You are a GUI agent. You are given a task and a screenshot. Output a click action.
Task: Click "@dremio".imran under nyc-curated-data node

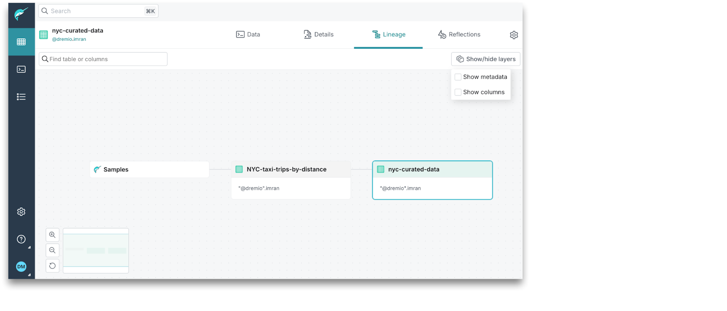pos(400,188)
